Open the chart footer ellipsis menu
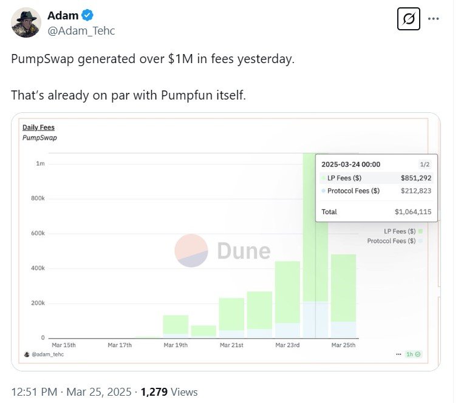 click(398, 354)
